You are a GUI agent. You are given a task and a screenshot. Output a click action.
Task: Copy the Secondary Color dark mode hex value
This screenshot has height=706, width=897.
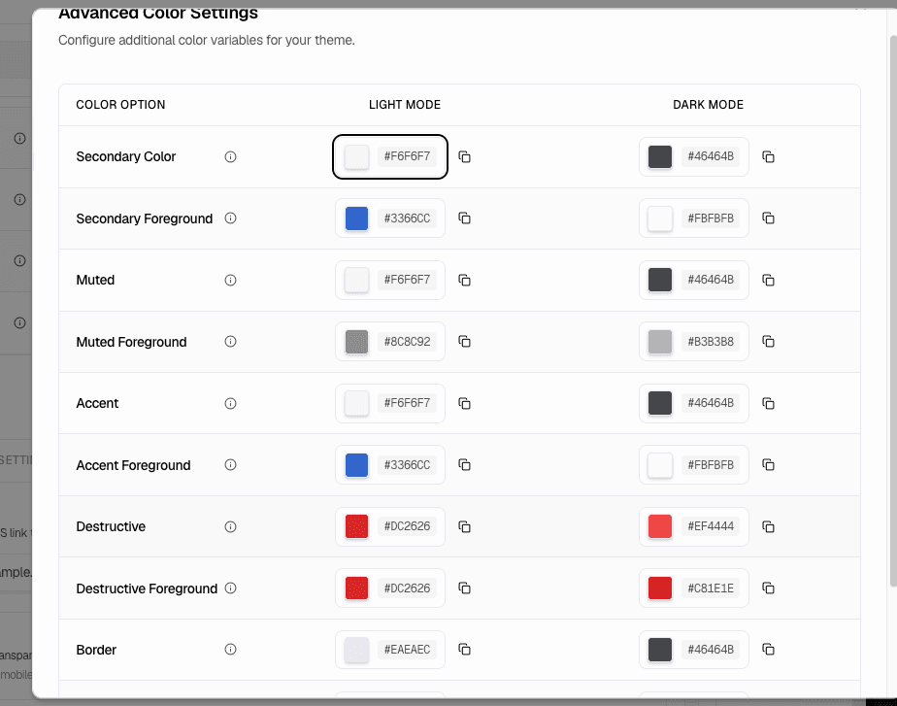pyautogui.click(x=768, y=156)
